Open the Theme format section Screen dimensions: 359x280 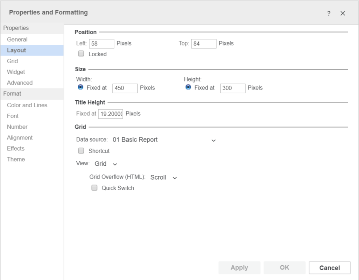[x=16, y=159]
